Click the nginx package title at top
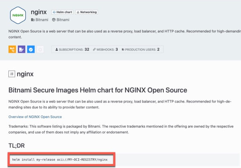241x168 pixels. [x=39, y=12]
